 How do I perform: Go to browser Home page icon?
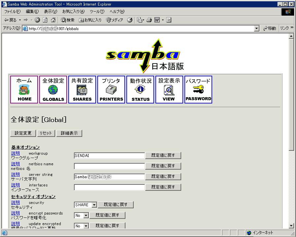click(x=53, y=20)
